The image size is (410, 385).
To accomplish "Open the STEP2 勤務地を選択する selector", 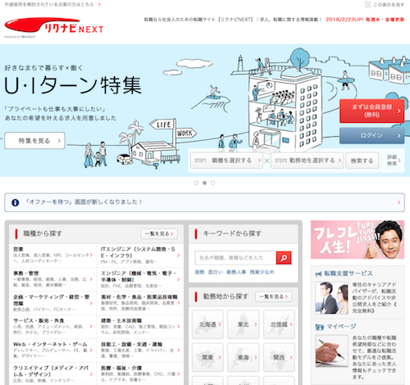I will 307,161.
